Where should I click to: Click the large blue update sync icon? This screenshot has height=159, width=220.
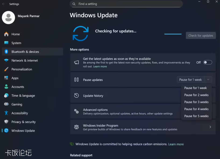80,34
